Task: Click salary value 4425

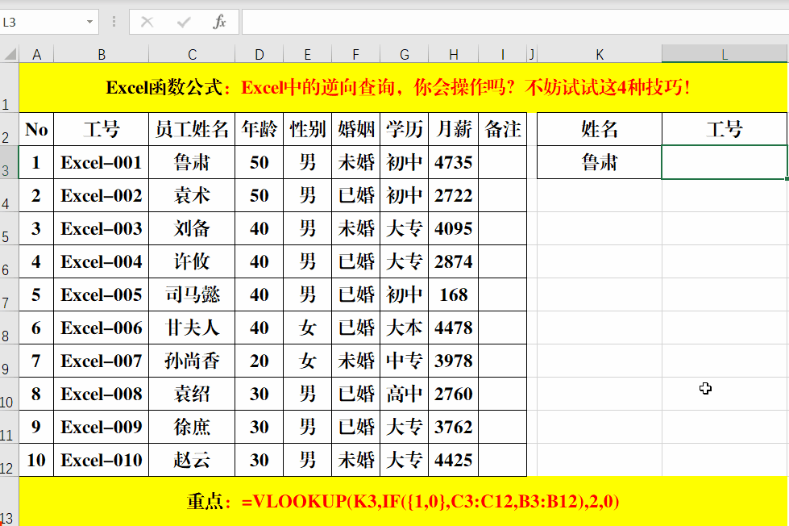Action: [454, 460]
